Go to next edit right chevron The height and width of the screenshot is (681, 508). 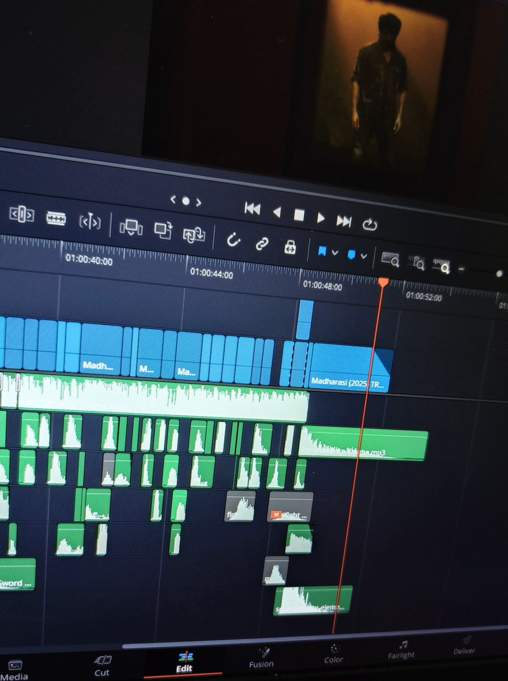198,203
